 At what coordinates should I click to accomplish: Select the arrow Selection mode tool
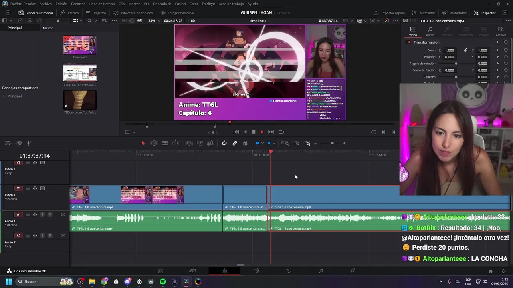(x=143, y=143)
